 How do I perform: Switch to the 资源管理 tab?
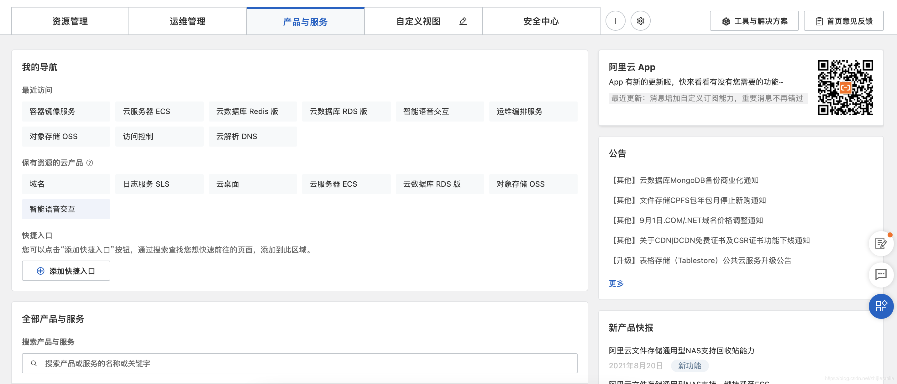[70, 21]
